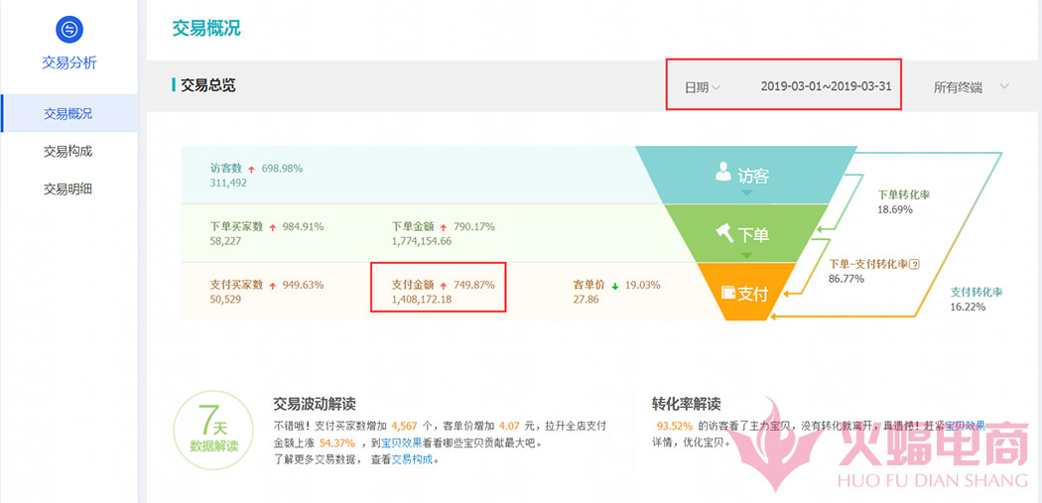Click the wallet icon in 支付 funnel
1042x503 pixels.
click(x=728, y=293)
